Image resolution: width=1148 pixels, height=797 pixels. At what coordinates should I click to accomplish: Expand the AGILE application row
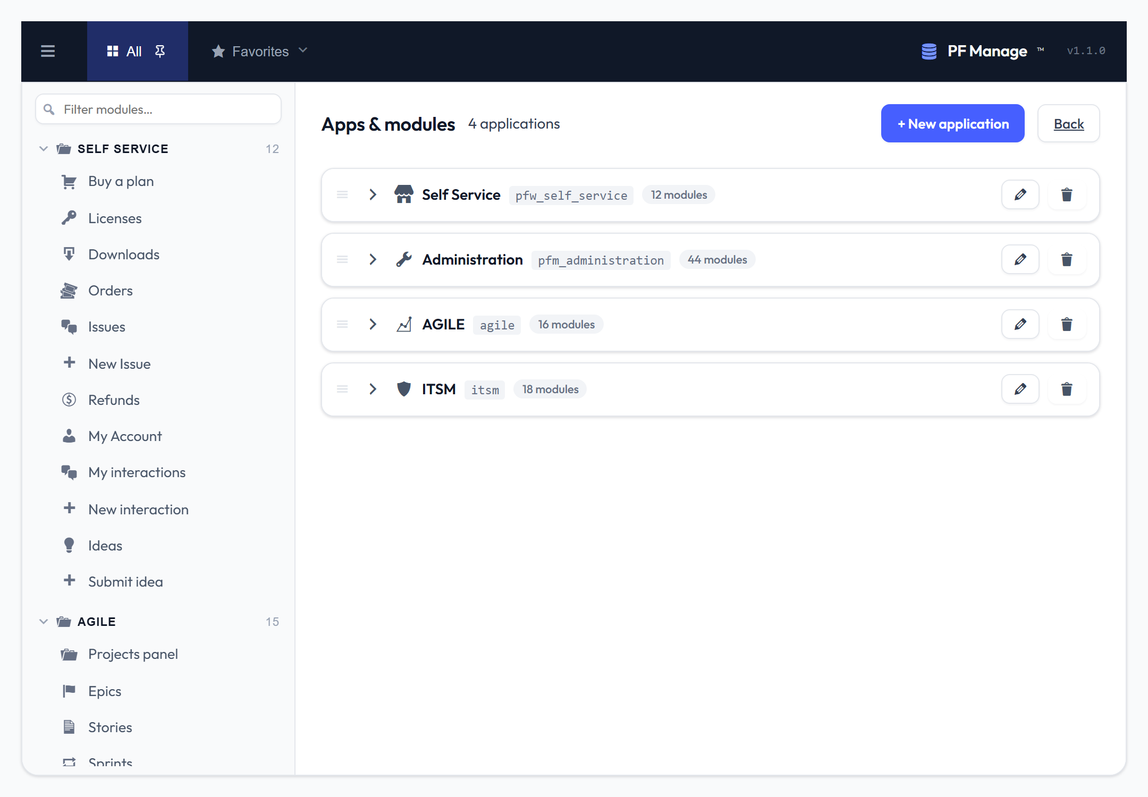click(x=373, y=324)
